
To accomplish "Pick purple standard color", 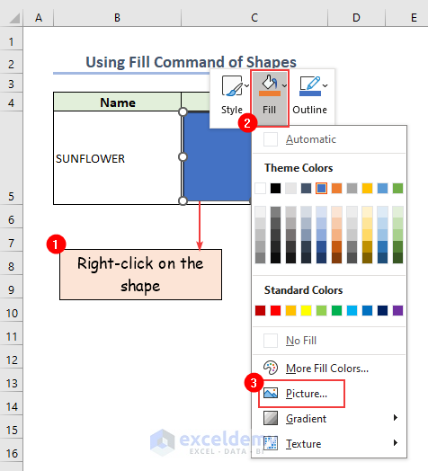I will pos(397,311).
